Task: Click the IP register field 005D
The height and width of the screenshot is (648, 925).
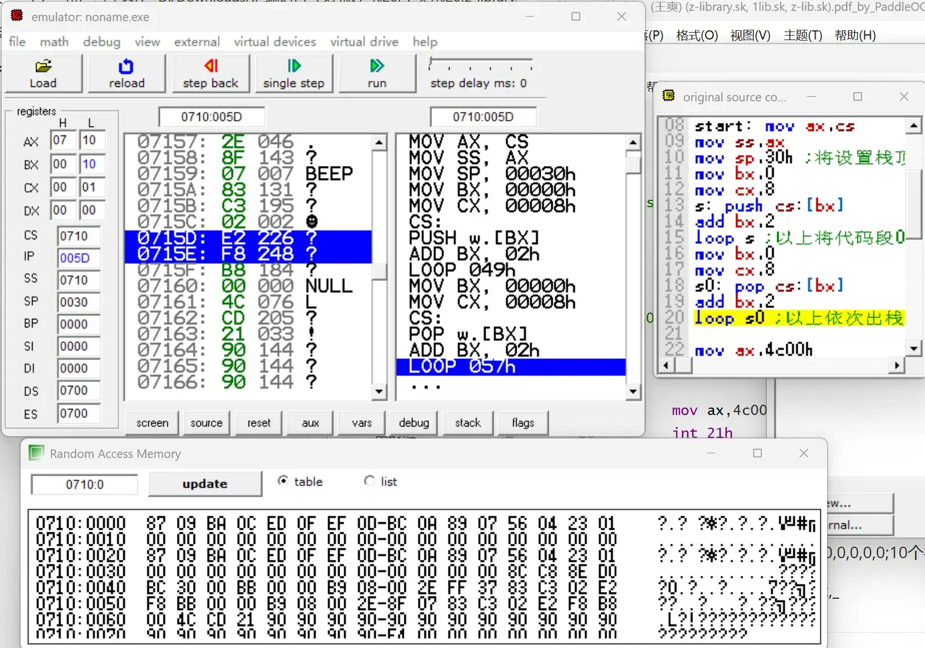Action: [x=78, y=258]
